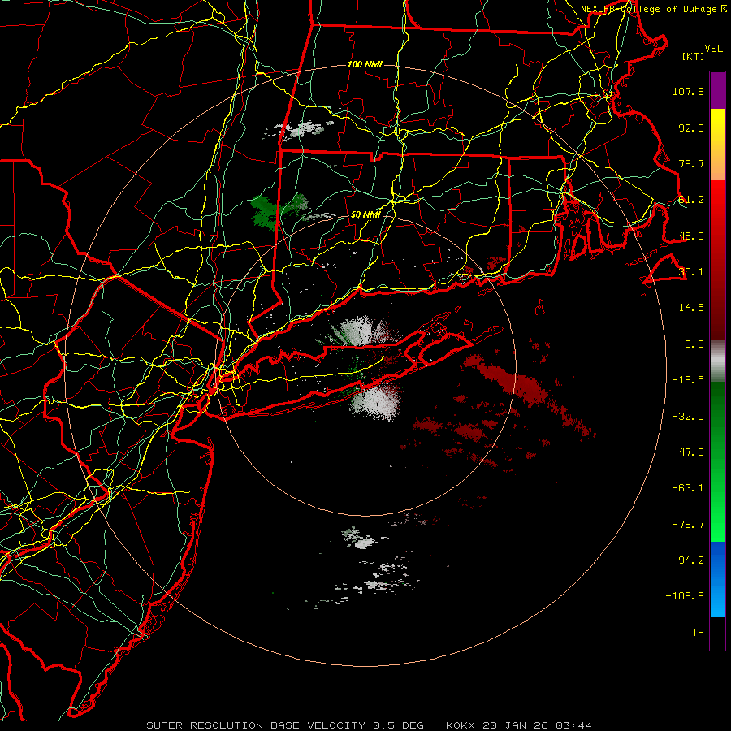Viewport: 731px width, 731px height.
Task: Pick the purple segment of velocity color bar
Action: [x=717, y=90]
